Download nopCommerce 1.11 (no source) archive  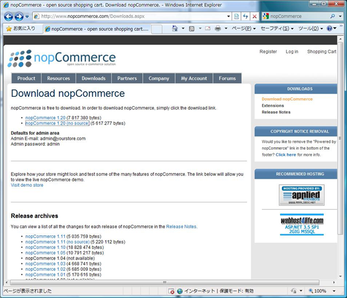(57, 242)
